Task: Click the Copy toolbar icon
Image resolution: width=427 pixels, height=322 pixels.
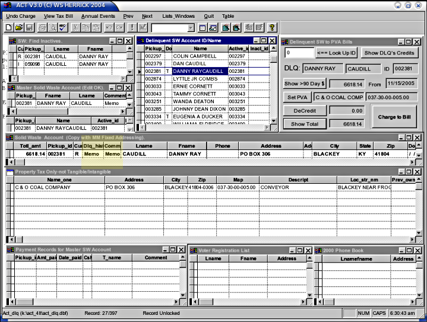Action: 86,27
